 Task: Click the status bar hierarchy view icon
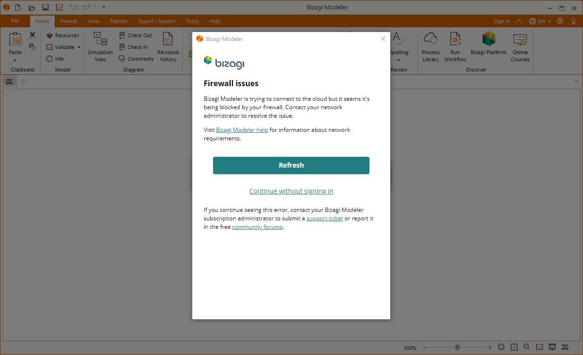pyautogui.click(x=565, y=347)
